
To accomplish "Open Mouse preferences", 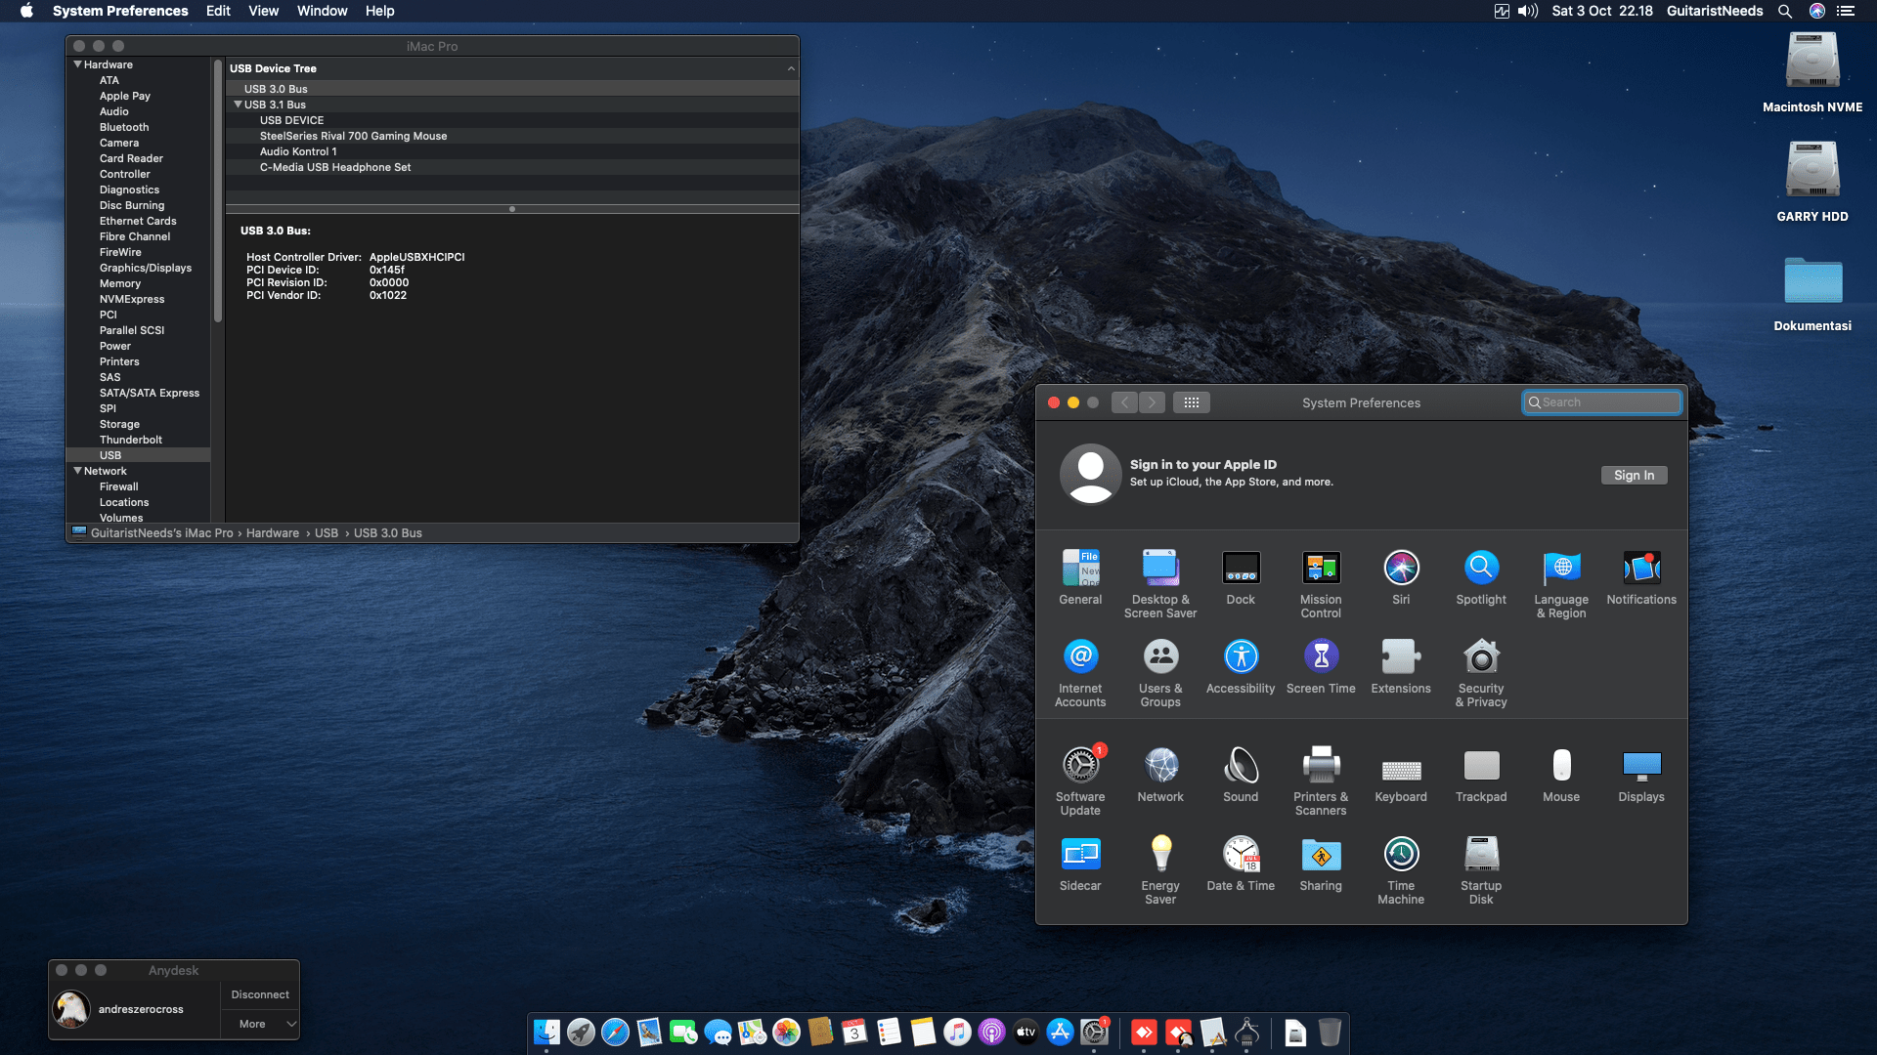I will (x=1561, y=774).
